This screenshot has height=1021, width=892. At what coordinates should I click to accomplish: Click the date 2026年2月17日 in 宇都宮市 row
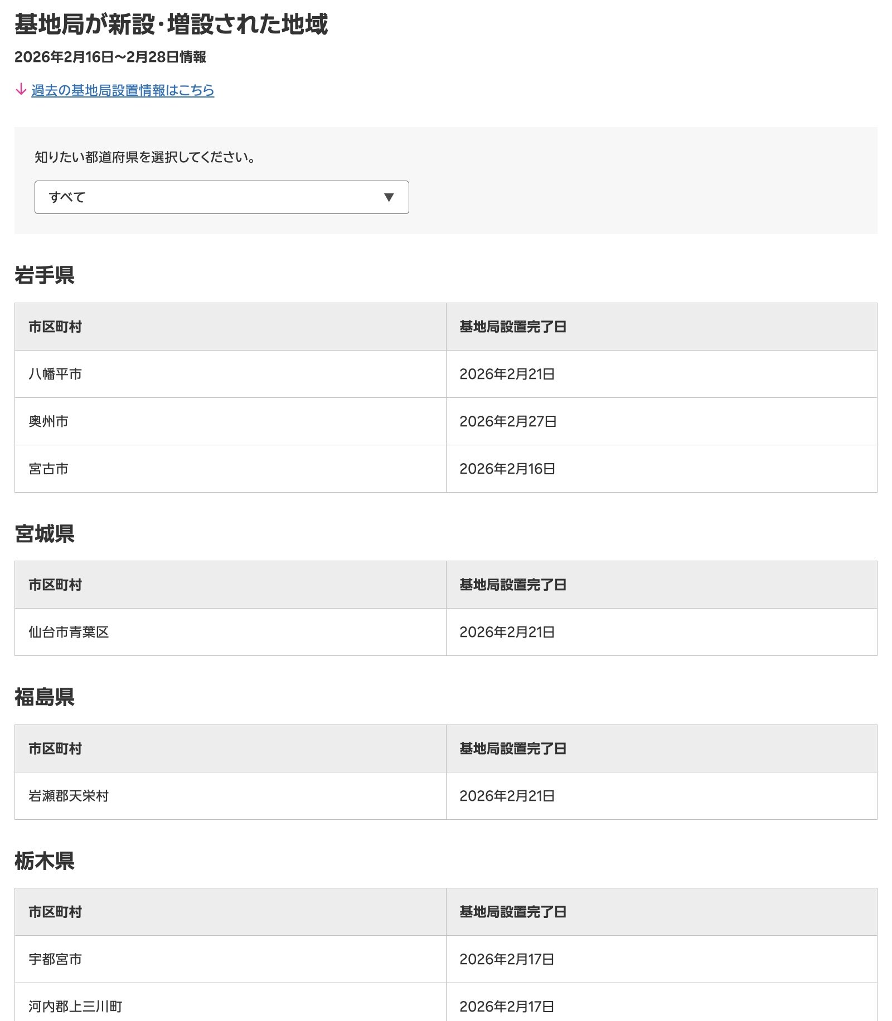click(x=507, y=959)
